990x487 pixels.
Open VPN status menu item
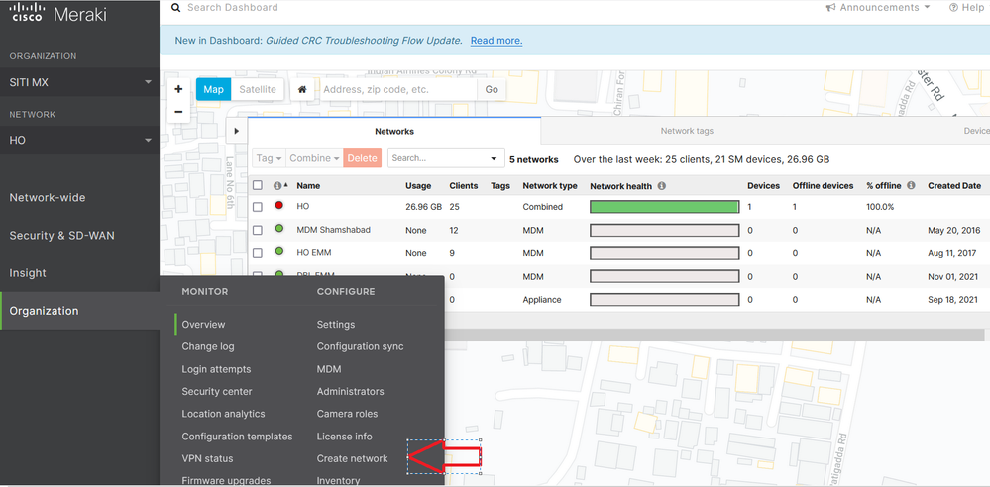[207, 458]
